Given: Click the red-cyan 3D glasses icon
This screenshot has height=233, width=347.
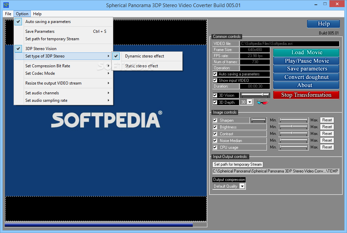Looking at the screenshot, I should (262, 102).
